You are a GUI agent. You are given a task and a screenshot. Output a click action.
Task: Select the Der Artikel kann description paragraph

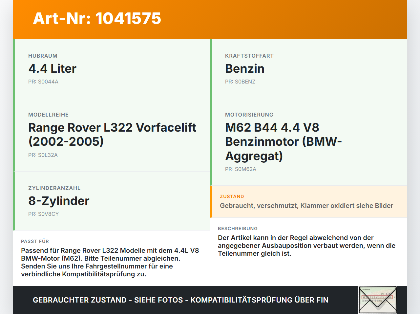pyautogui.click(x=306, y=246)
